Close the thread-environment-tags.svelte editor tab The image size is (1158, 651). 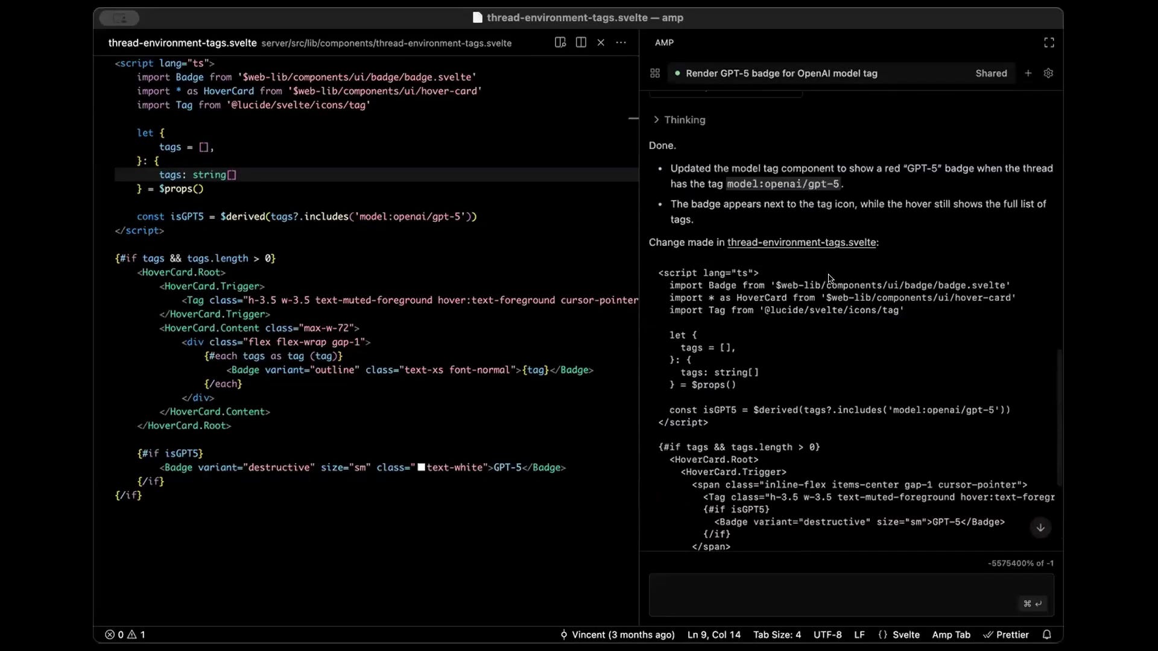pos(601,42)
